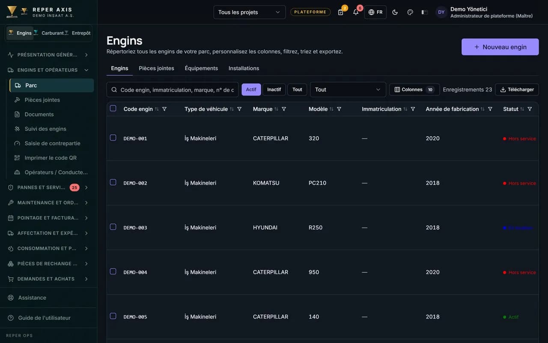Open the tasks clipboard icon with badge
This screenshot has width=548, height=343.
(x=341, y=12)
